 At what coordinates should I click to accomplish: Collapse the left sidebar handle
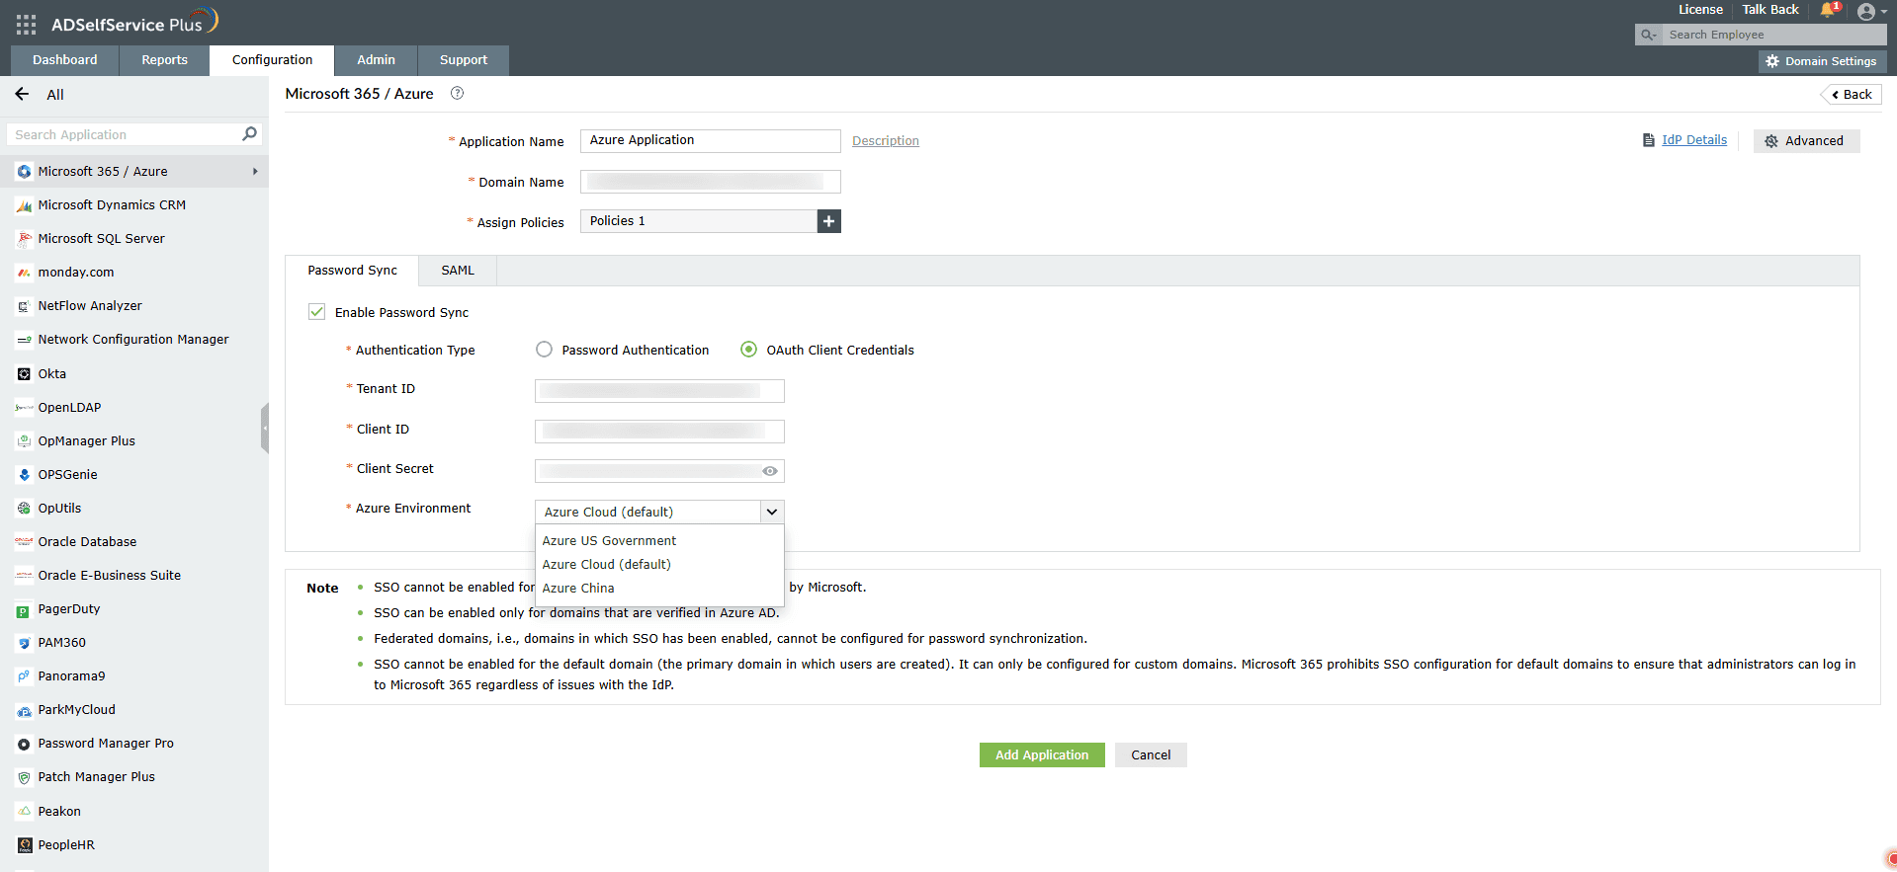click(x=265, y=428)
